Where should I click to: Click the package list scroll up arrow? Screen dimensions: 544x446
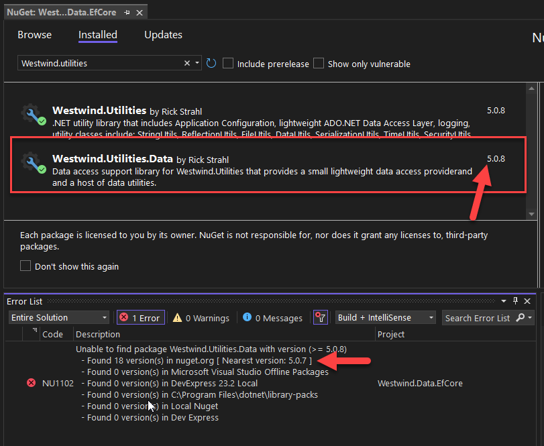click(x=531, y=89)
